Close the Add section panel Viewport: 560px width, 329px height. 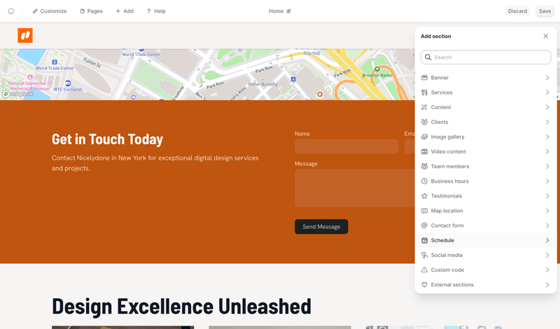click(x=546, y=36)
